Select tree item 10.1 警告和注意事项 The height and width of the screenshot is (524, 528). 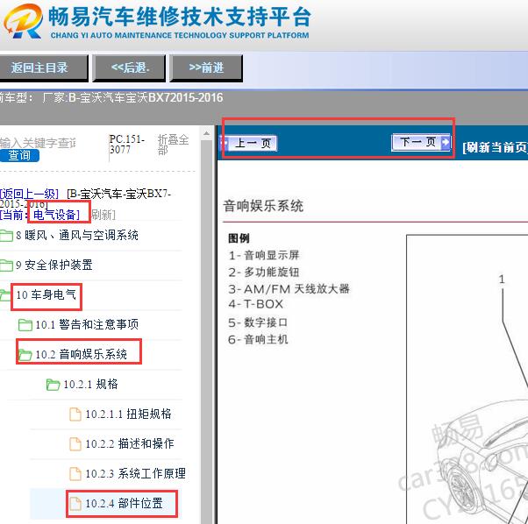click(x=87, y=324)
